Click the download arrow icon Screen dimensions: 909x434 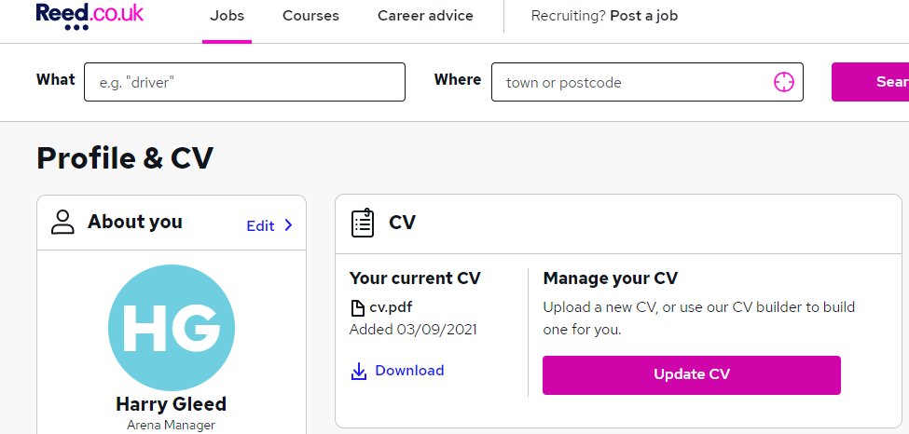(x=359, y=371)
